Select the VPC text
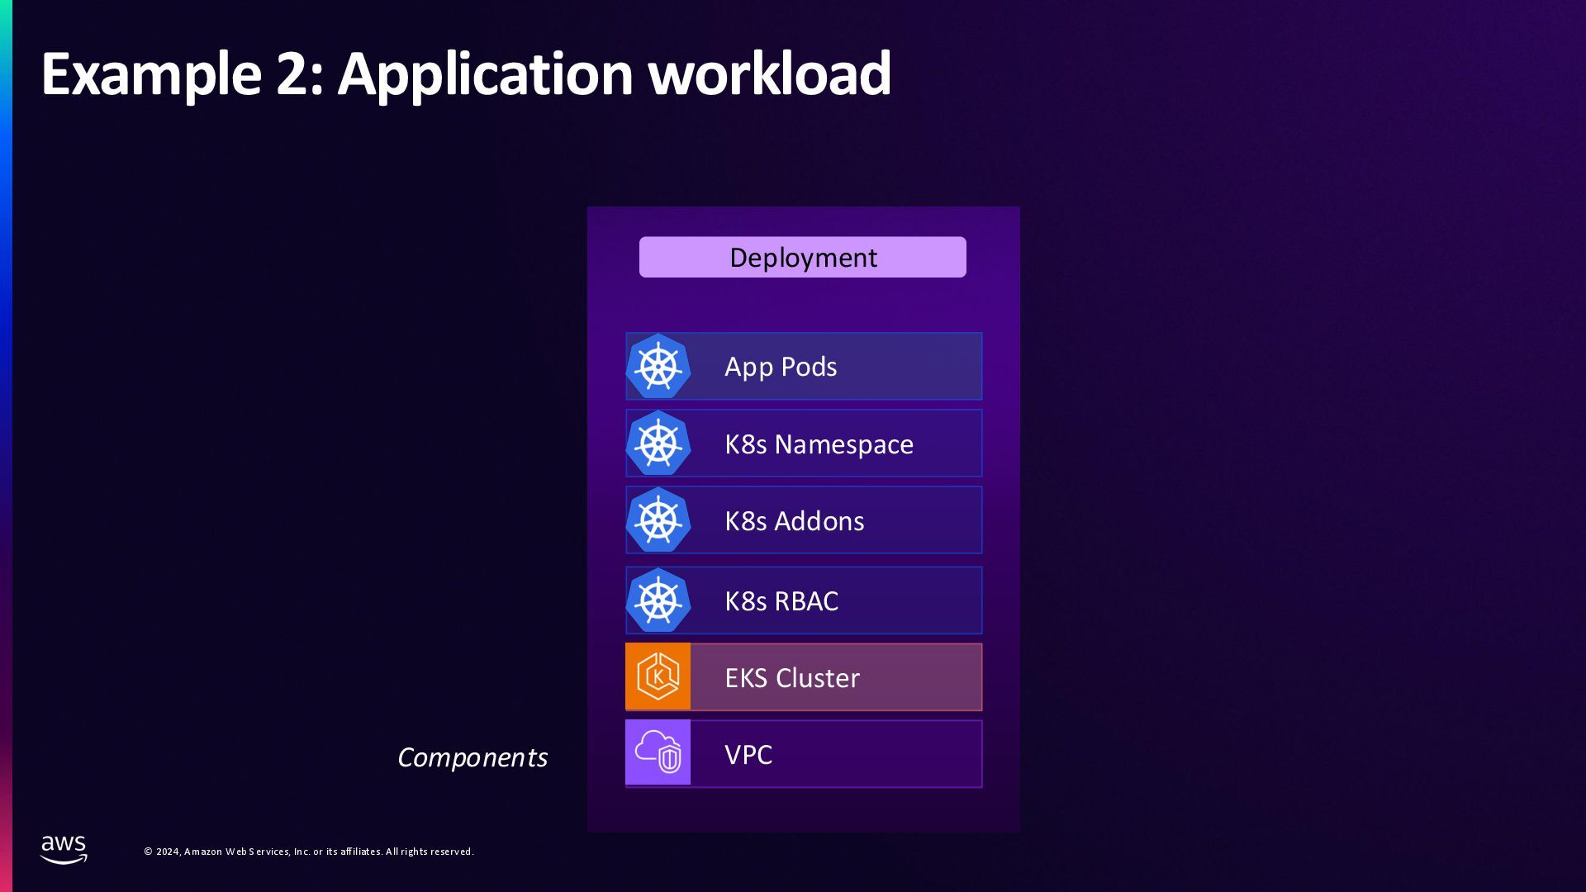Viewport: 1586px width, 892px height. click(x=748, y=755)
